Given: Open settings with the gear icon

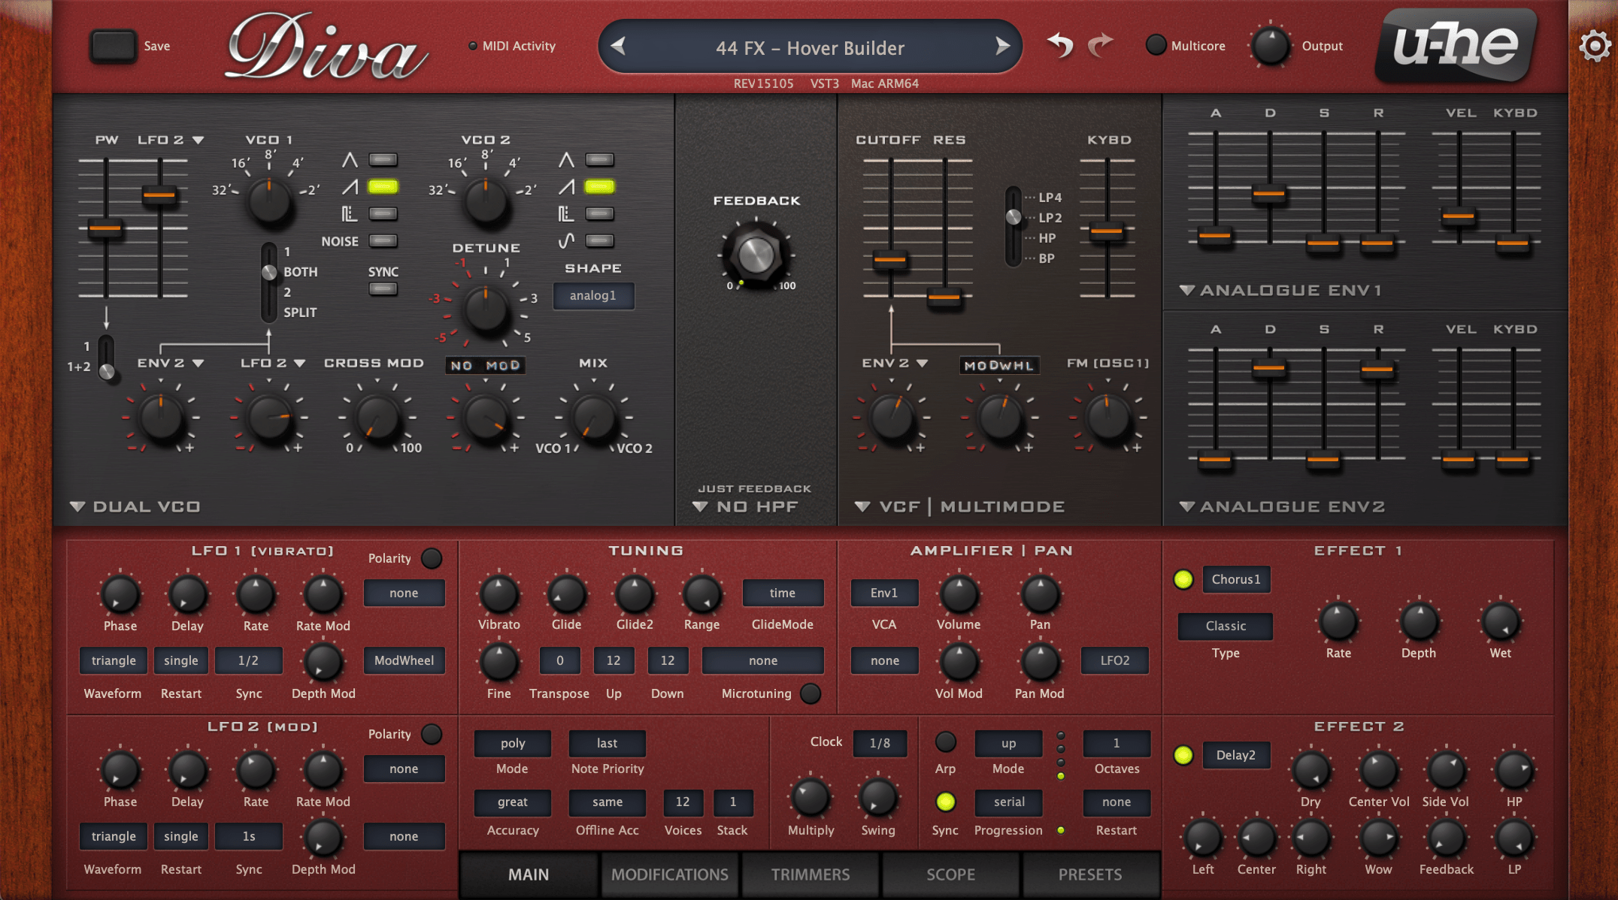Looking at the screenshot, I should click(1594, 46).
